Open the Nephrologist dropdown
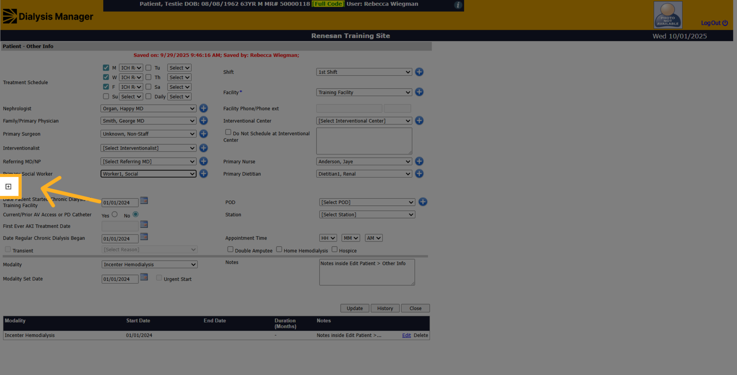737x375 pixels. (148, 108)
